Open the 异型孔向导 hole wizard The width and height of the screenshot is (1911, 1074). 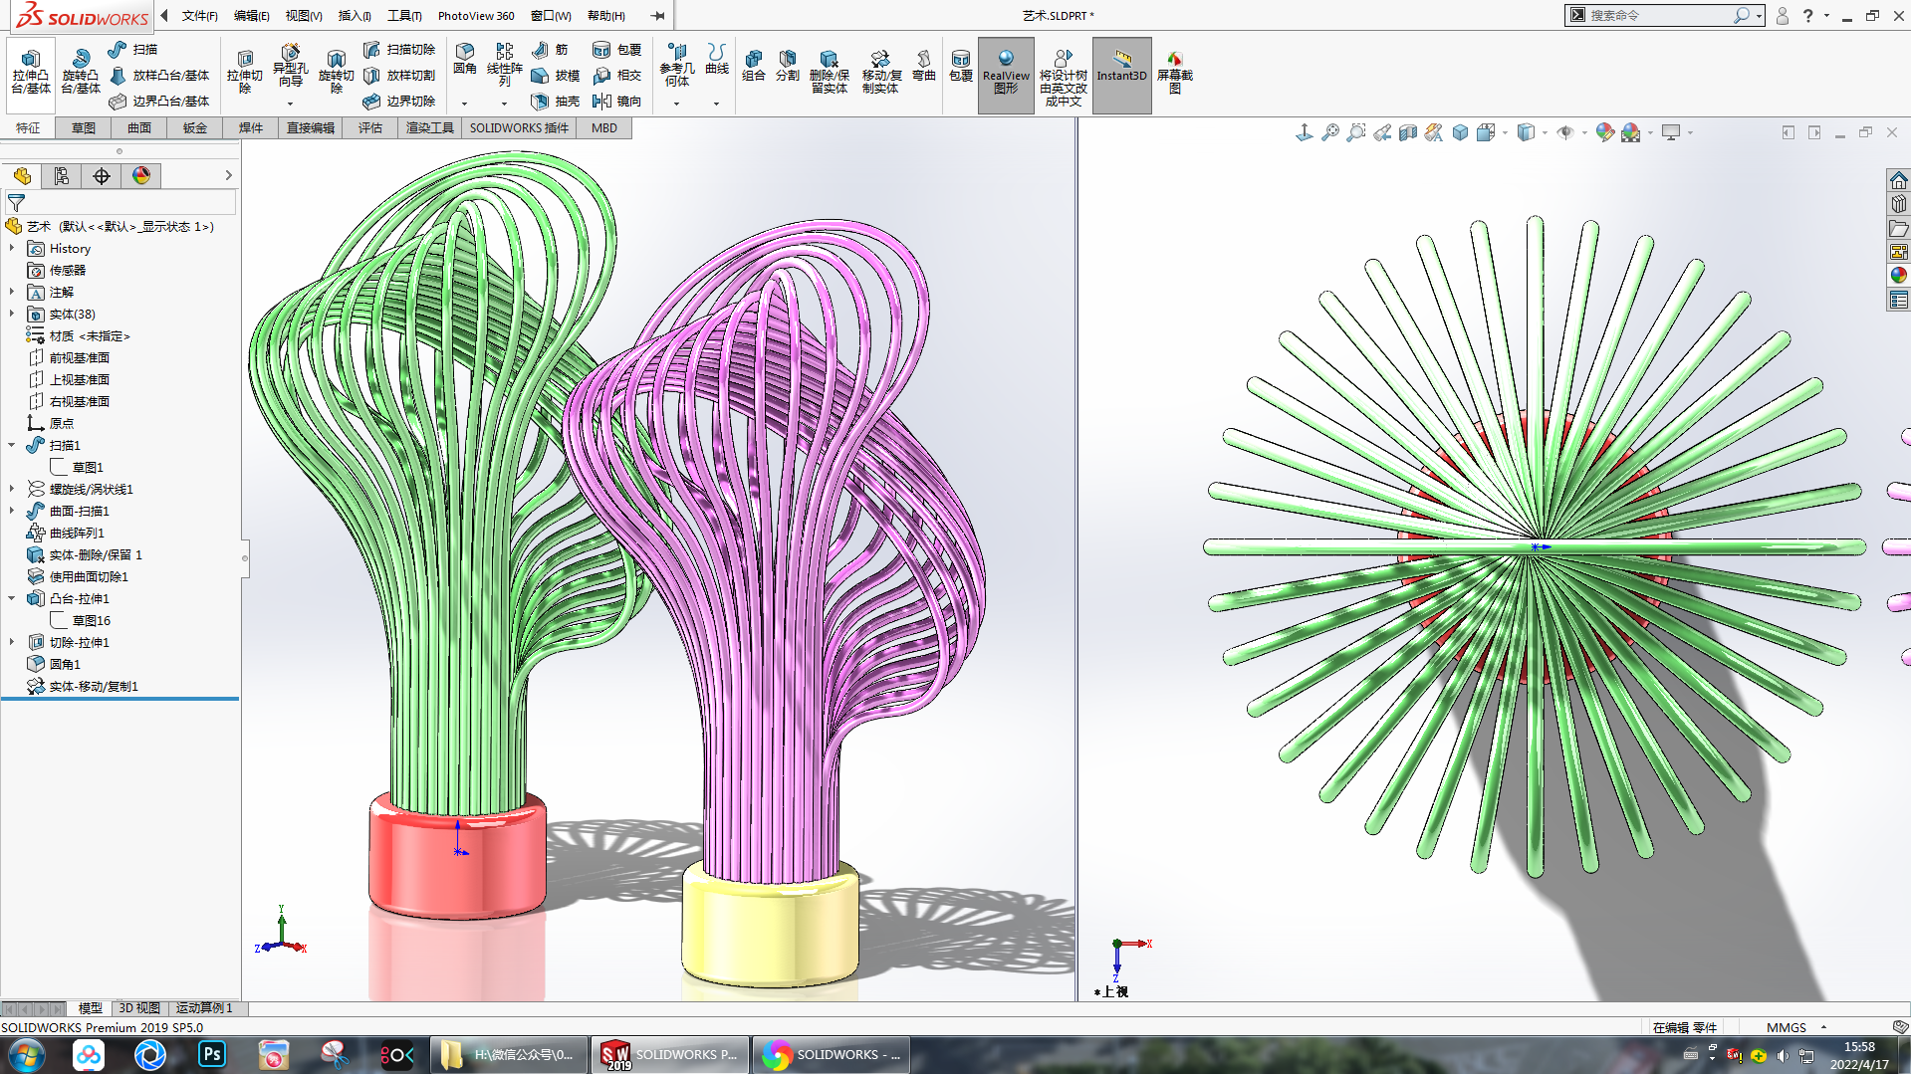click(290, 68)
